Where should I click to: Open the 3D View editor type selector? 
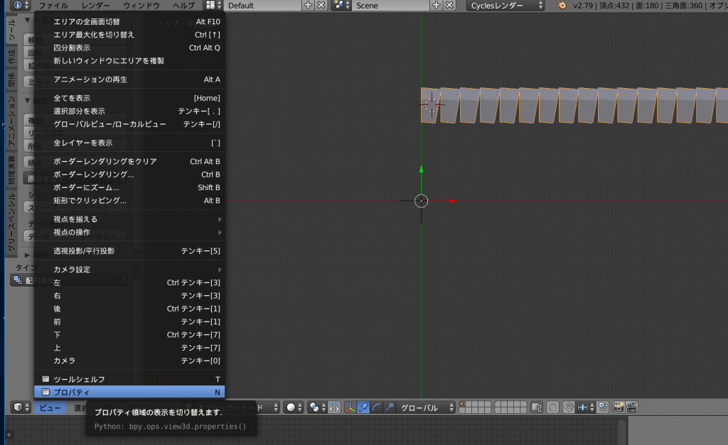[x=18, y=407]
